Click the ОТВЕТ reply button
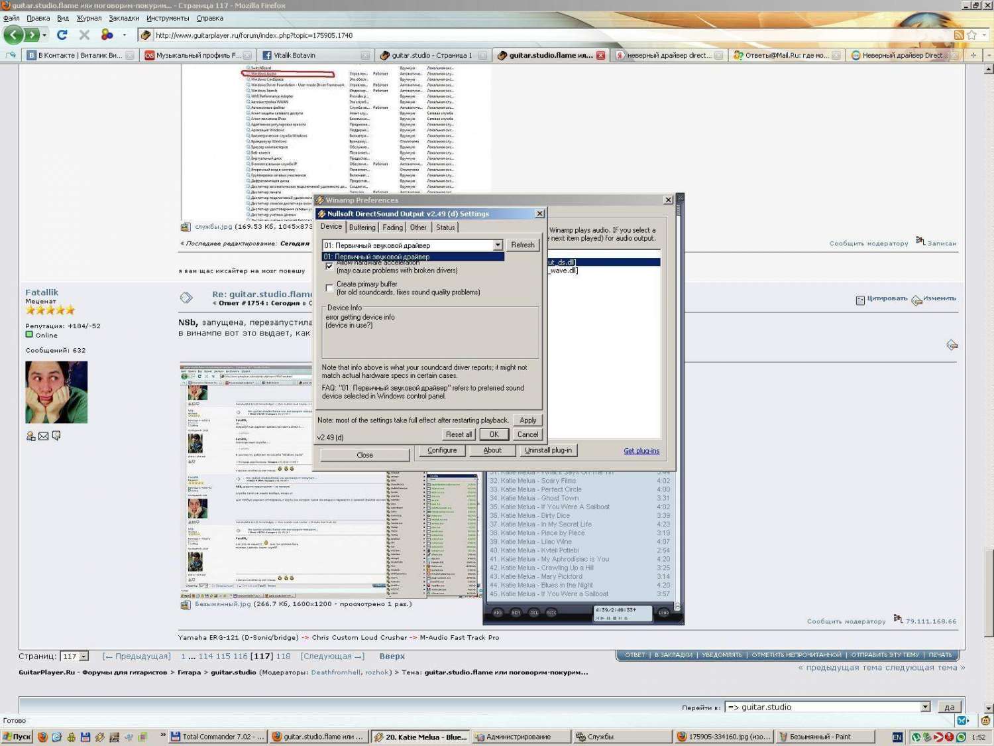This screenshot has width=994, height=746. click(x=635, y=655)
